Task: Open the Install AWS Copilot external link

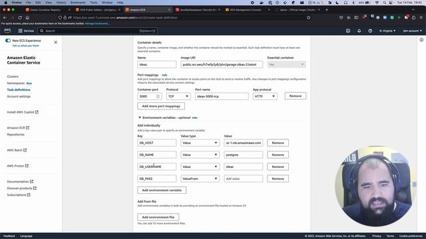Action: pos(23,112)
